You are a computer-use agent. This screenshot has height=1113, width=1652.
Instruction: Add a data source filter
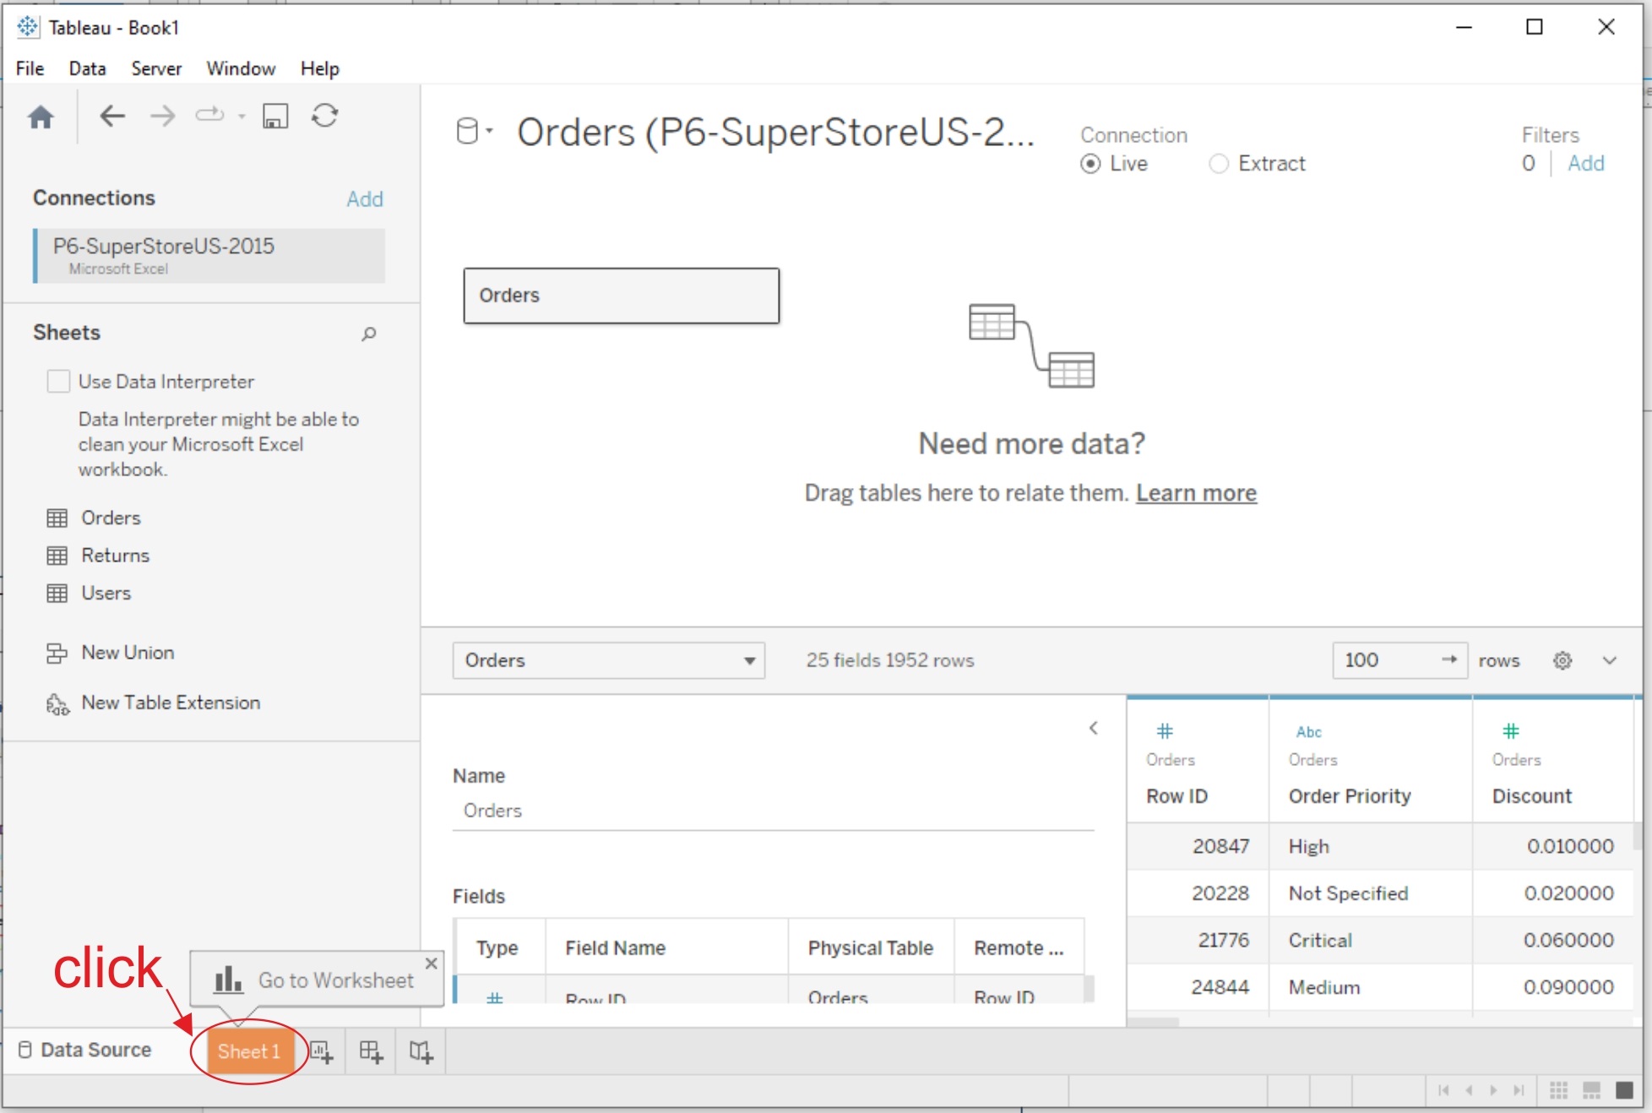pyautogui.click(x=1585, y=163)
